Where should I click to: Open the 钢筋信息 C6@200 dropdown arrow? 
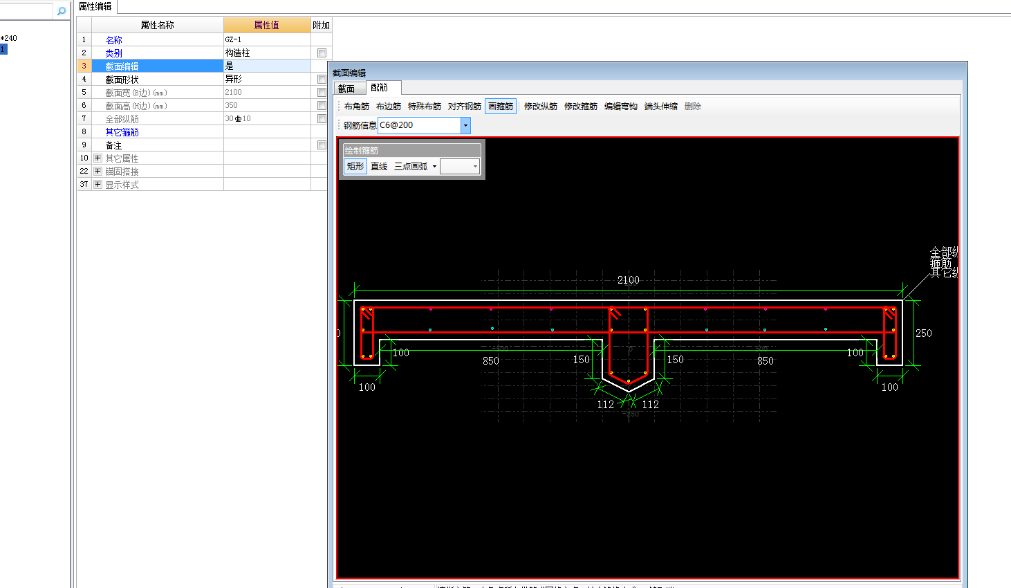(465, 125)
